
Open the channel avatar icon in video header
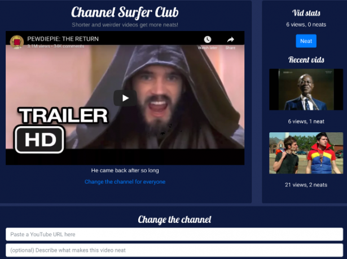pos(17,42)
